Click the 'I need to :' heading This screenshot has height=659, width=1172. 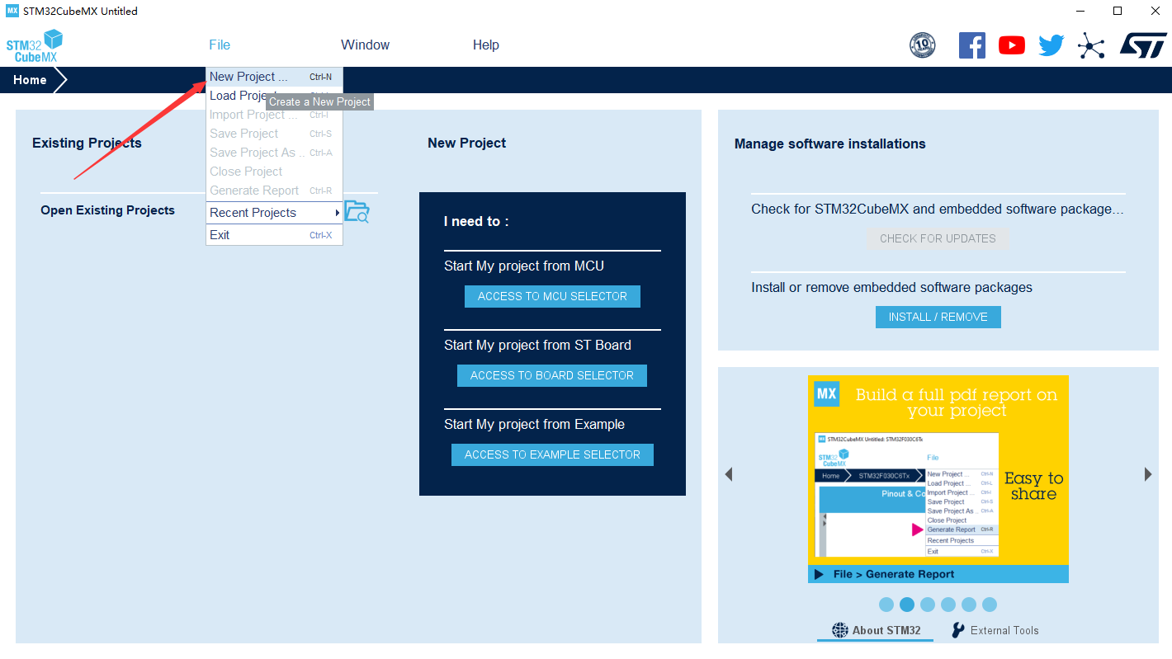pyautogui.click(x=476, y=221)
